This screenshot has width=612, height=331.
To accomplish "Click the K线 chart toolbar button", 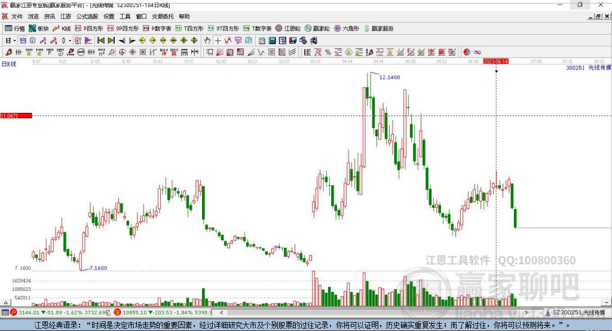I will click(x=62, y=29).
